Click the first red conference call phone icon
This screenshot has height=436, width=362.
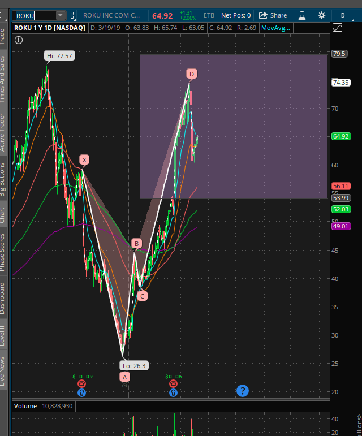[x=82, y=383]
